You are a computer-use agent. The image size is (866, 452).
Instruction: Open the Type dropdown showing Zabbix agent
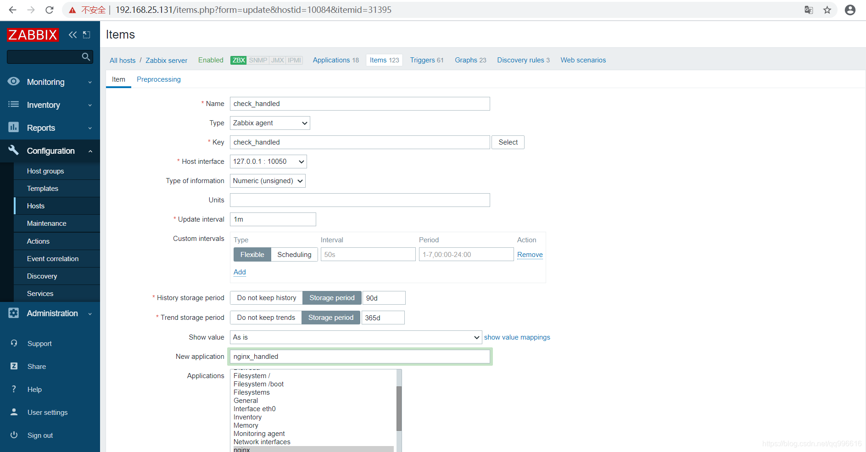pyautogui.click(x=270, y=123)
